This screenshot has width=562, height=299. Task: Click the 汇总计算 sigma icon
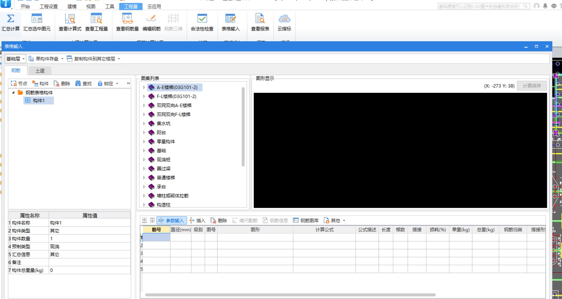point(11,19)
